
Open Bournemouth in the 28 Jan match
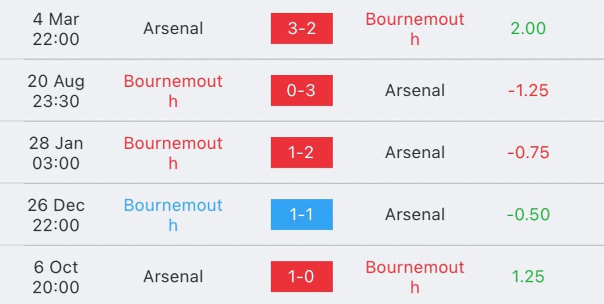pos(173,152)
